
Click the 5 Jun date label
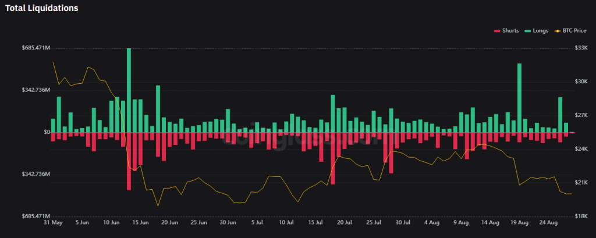click(83, 222)
